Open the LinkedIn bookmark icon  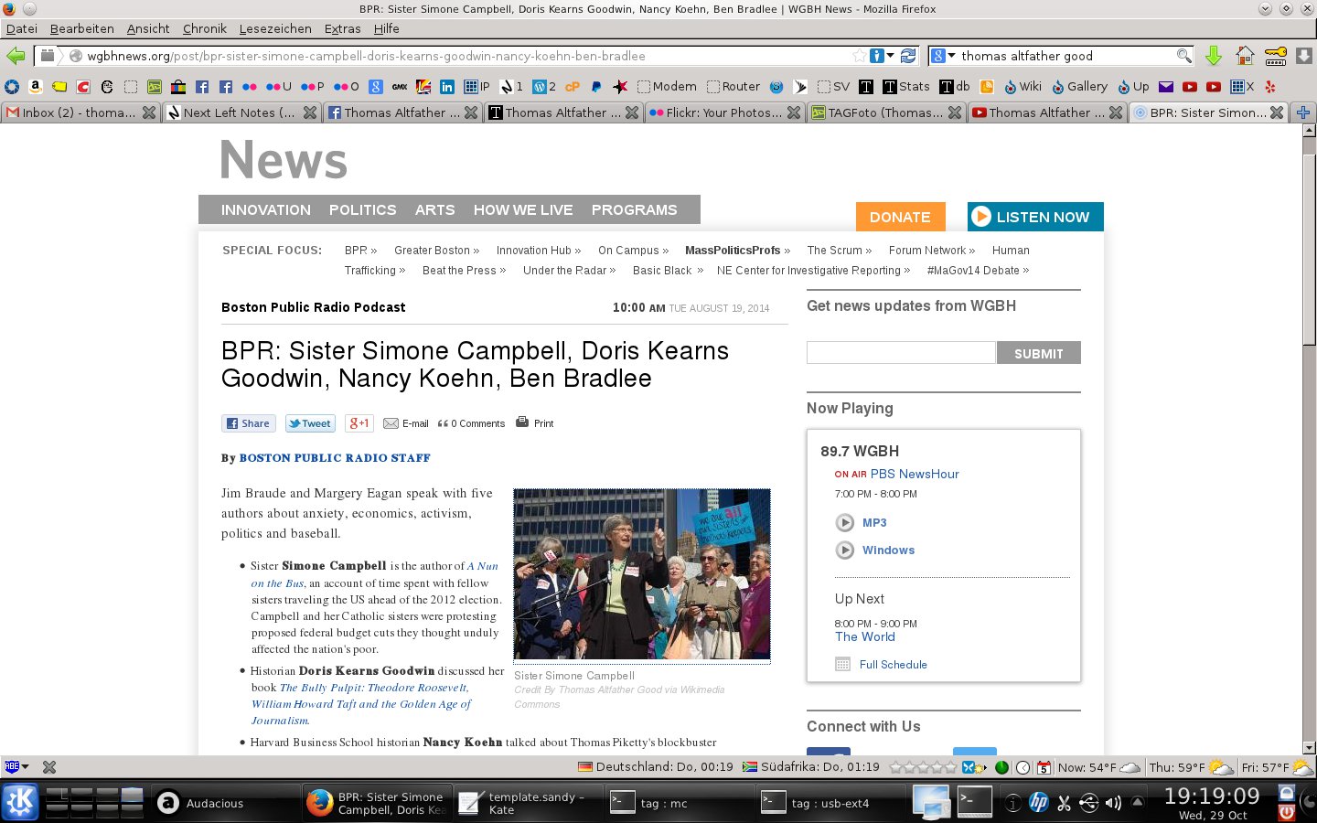click(x=447, y=87)
